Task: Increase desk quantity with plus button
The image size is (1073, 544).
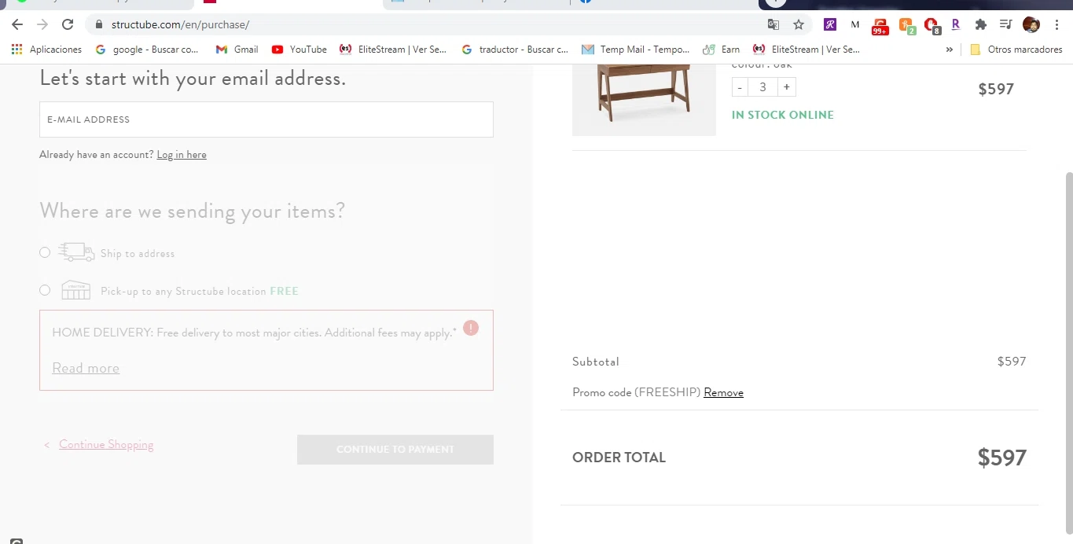Action: click(786, 87)
